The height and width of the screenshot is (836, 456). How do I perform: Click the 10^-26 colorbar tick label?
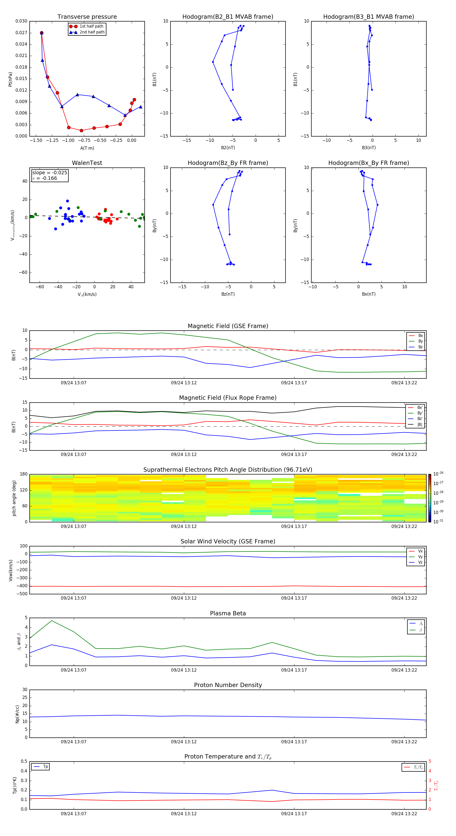tap(438, 474)
